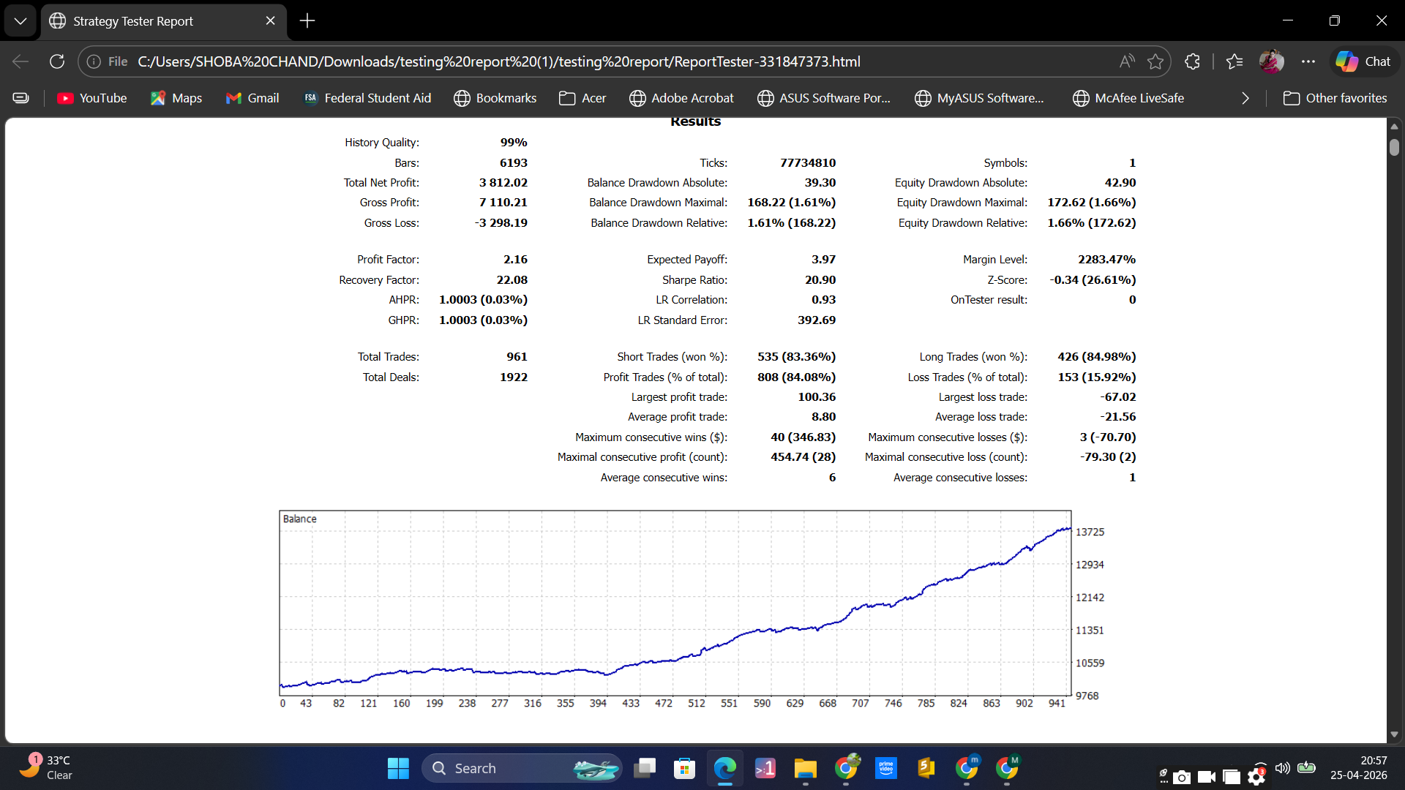Screen dimensions: 1405x790
Task: Open Settings and more ellipsis menu
Action: pos(1308,61)
